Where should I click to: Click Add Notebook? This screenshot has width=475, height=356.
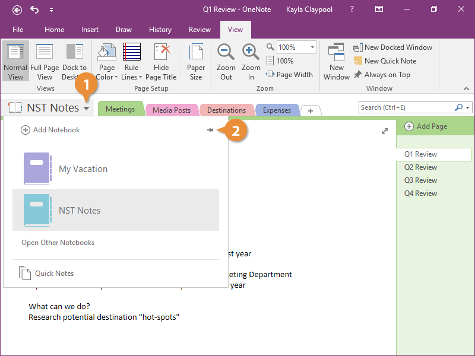[x=50, y=130]
